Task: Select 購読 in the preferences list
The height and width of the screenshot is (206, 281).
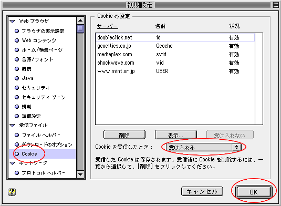Action: (23, 69)
